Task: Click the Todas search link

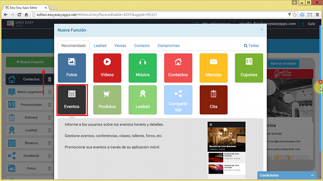Action: tap(252, 45)
